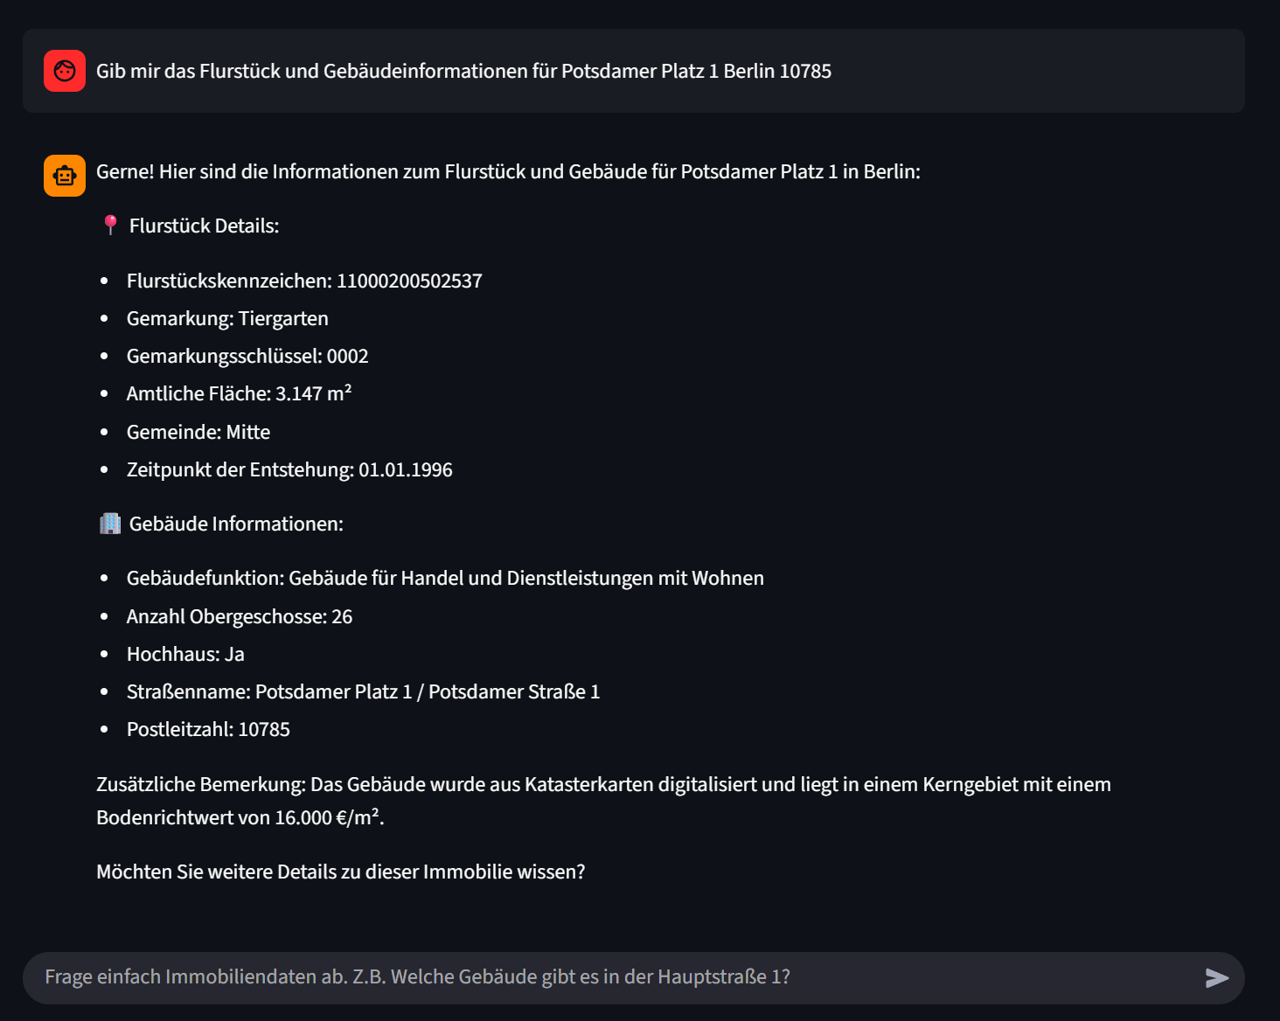This screenshot has height=1021, width=1280.
Task: Click the Gemarkung: Tiergarten entry
Action: (x=227, y=318)
